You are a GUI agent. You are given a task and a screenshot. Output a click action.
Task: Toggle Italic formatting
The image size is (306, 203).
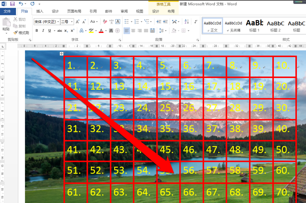[43, 31]
